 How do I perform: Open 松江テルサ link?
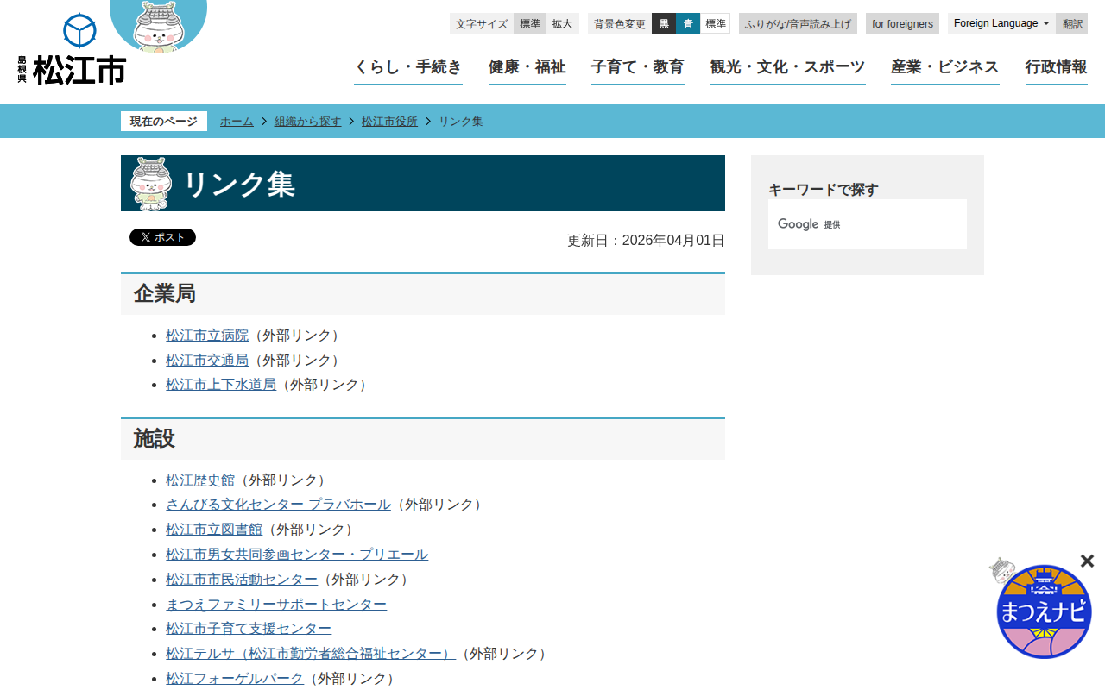[x=311, y=654]
